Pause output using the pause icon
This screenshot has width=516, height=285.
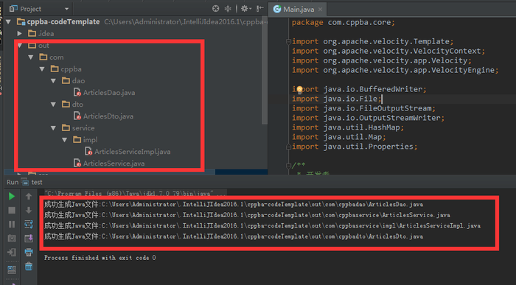[12, 224]
